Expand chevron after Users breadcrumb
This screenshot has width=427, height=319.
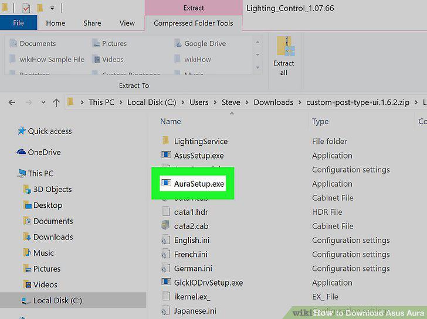(215, 102)
